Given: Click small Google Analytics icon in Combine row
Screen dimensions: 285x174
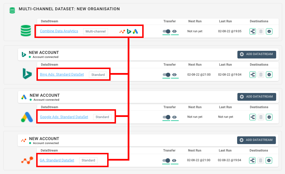Looking at the screenshot, I should [122, 31].
